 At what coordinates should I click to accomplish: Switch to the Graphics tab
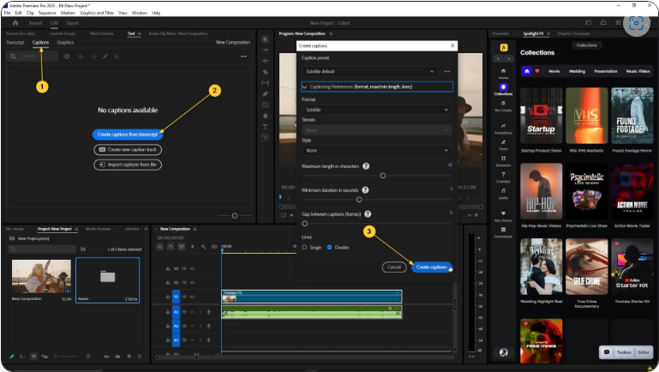[x=65, y=43]
